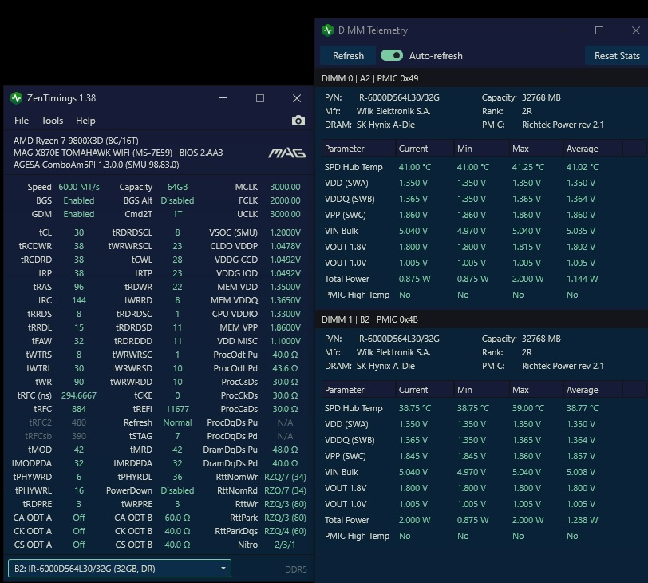Click the 41.25 °C max temperature value

pos(527,167)
